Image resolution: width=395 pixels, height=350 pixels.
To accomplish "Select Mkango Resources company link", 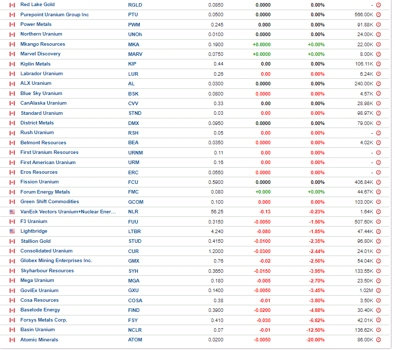I will tap(43, 44).
